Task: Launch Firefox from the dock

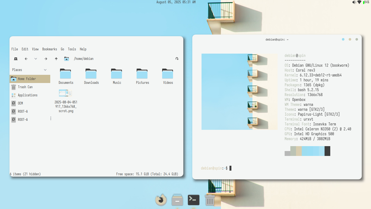Action: point(161,200)
